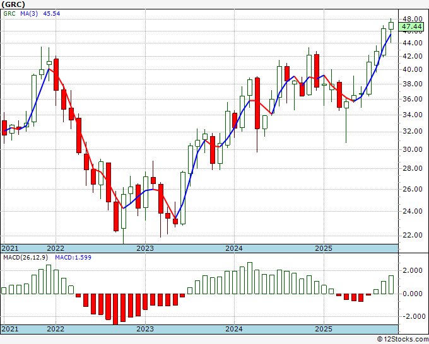Click the most recent candlestick near 47.44

(x=391, y=26)
